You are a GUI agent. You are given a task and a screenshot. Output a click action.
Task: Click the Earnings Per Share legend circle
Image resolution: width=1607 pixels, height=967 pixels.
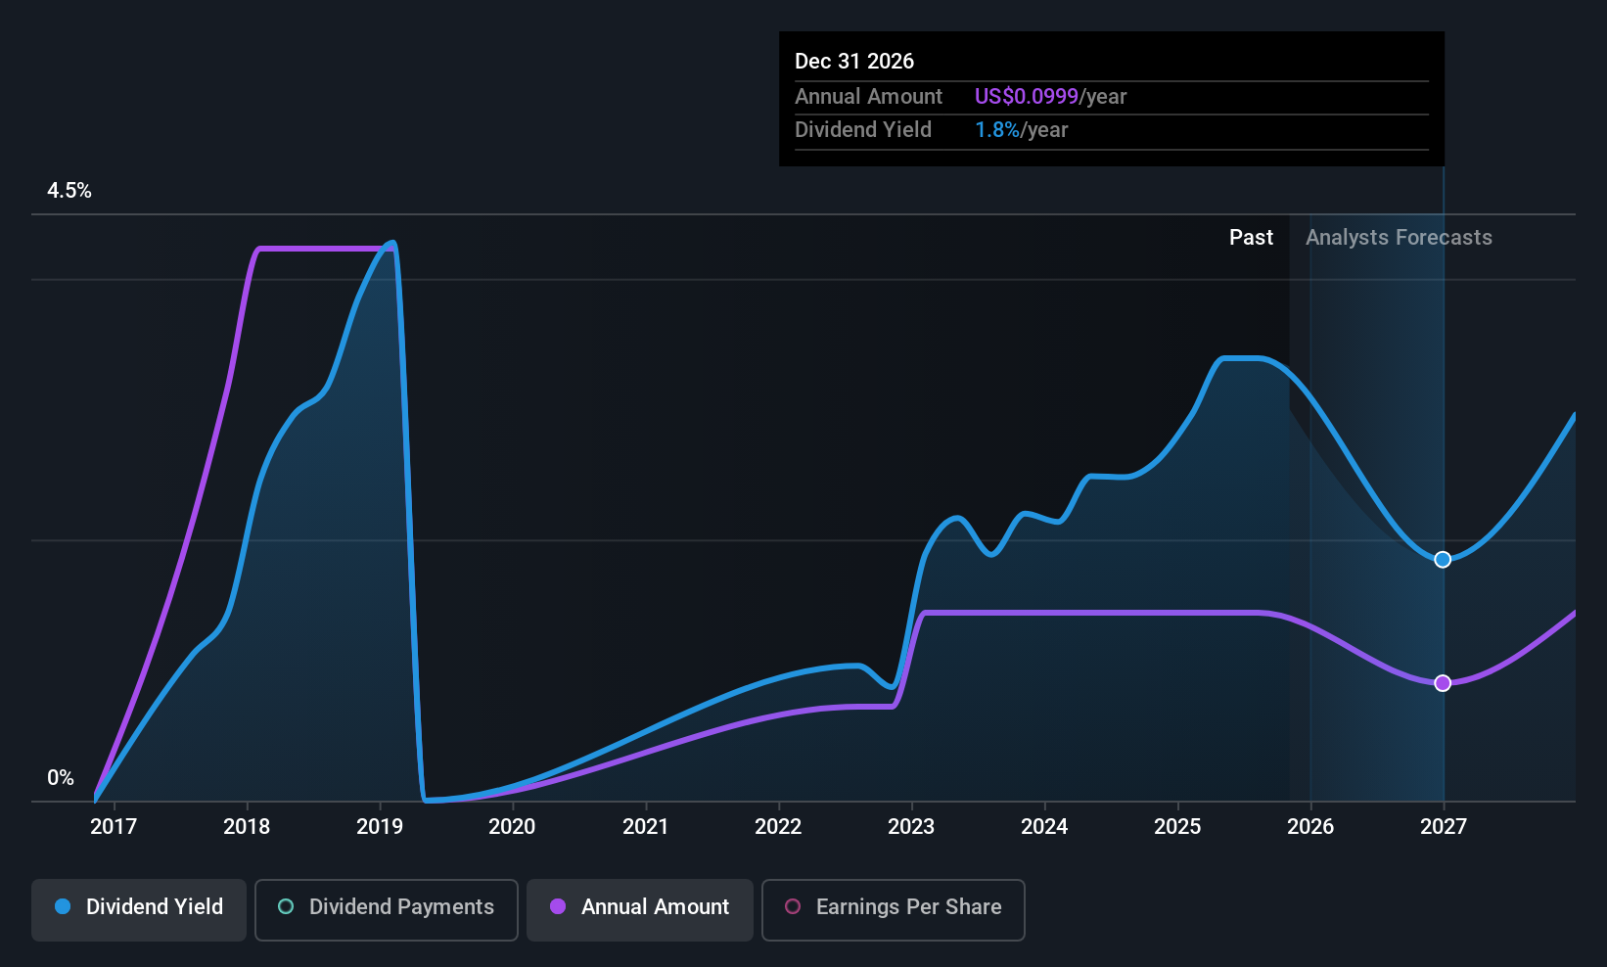pyautogui.click(x=793, y=906)
